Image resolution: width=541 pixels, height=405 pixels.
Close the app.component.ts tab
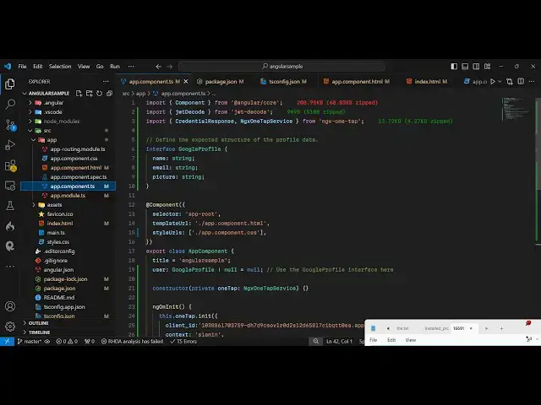pos(186,82)
